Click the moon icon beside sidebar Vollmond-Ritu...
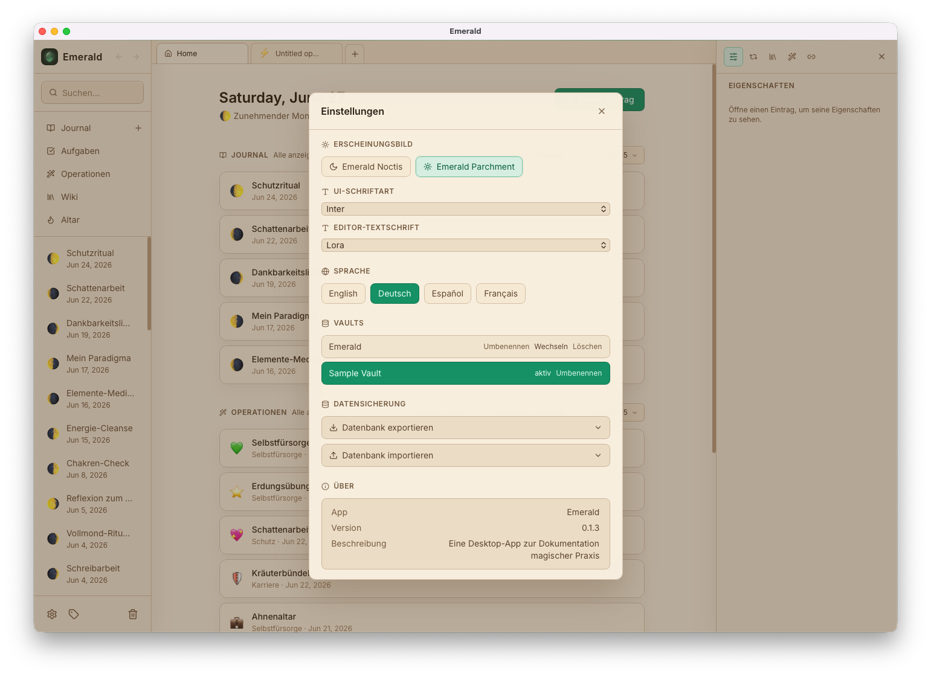 tap(53, 539)
